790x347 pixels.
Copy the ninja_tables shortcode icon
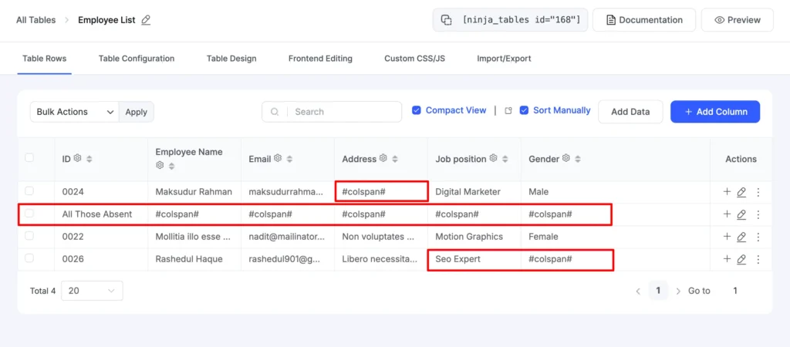point(446,20)
